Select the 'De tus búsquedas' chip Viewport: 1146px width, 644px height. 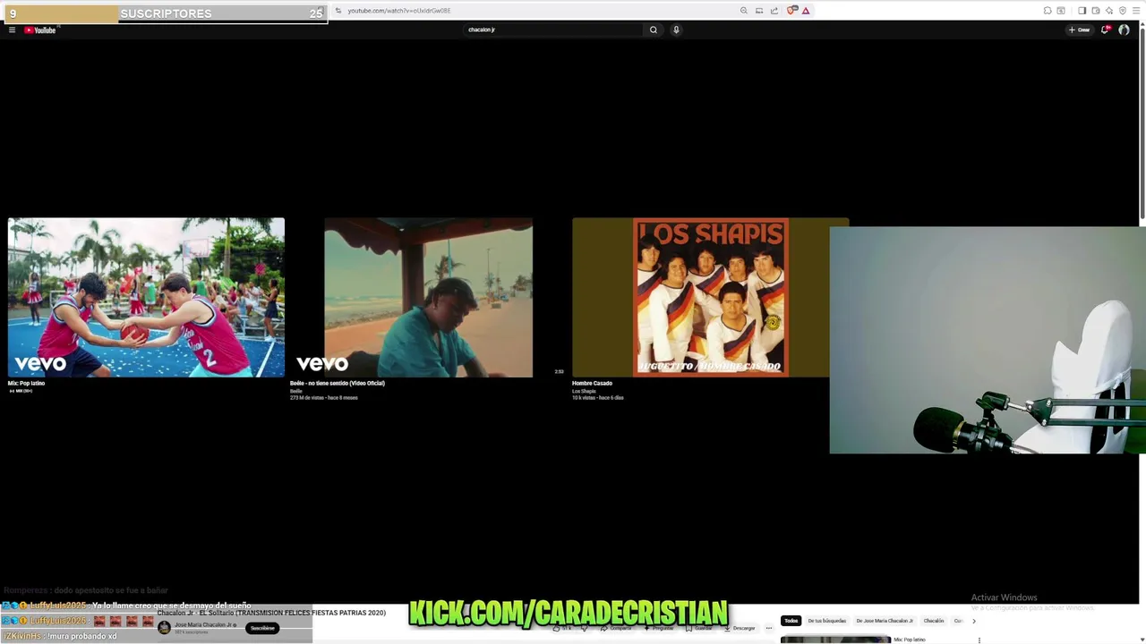[x=827, y=621]
